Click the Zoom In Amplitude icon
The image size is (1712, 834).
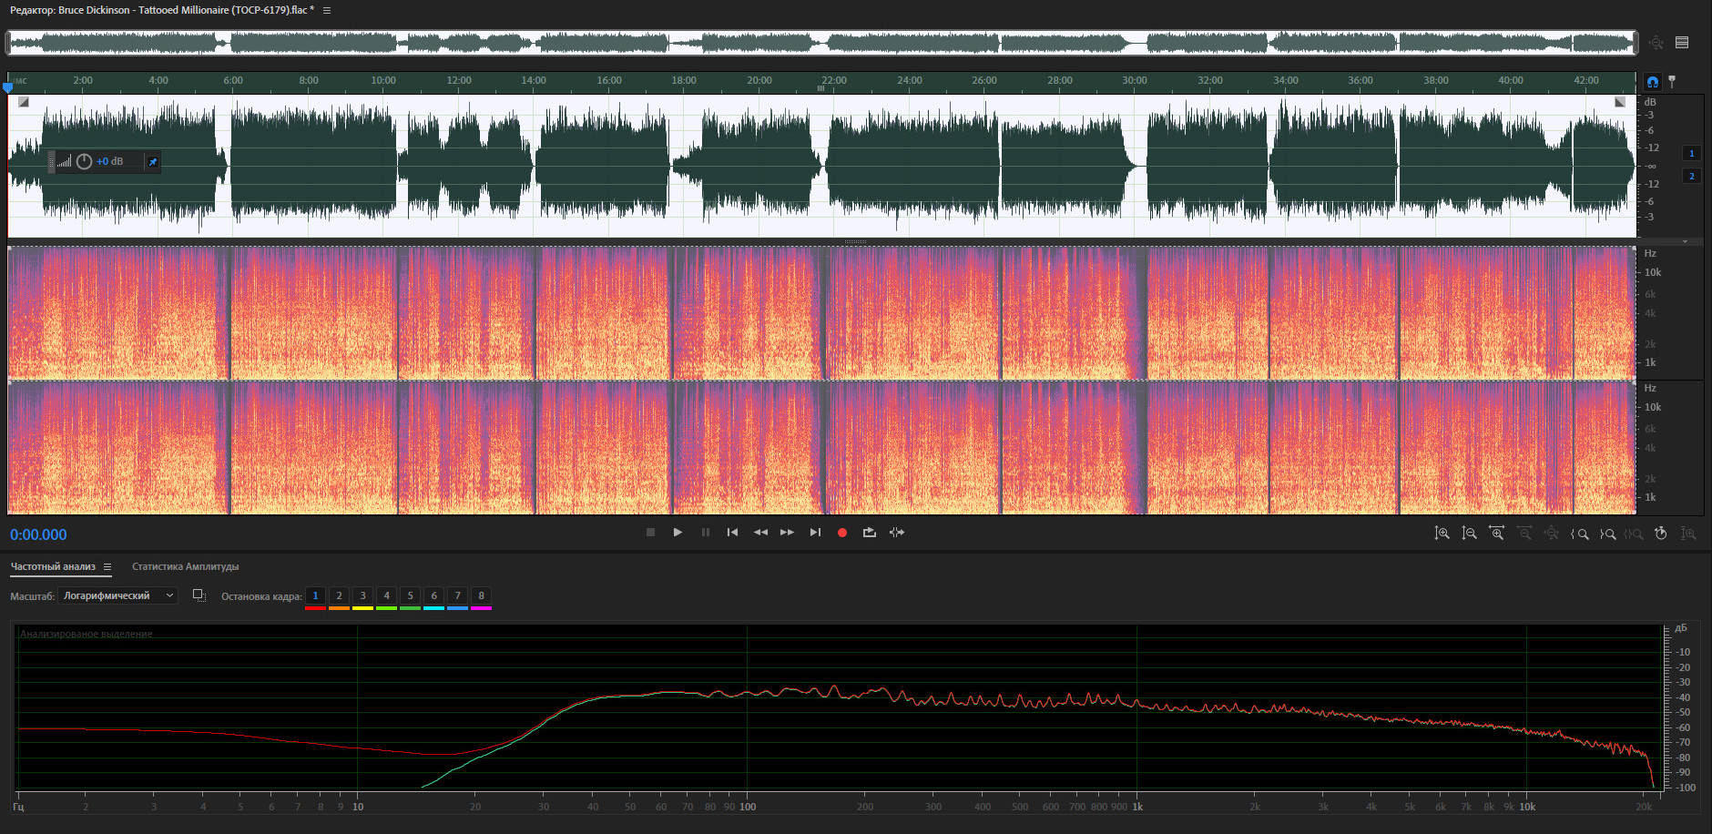click(x=1442, y=534)
